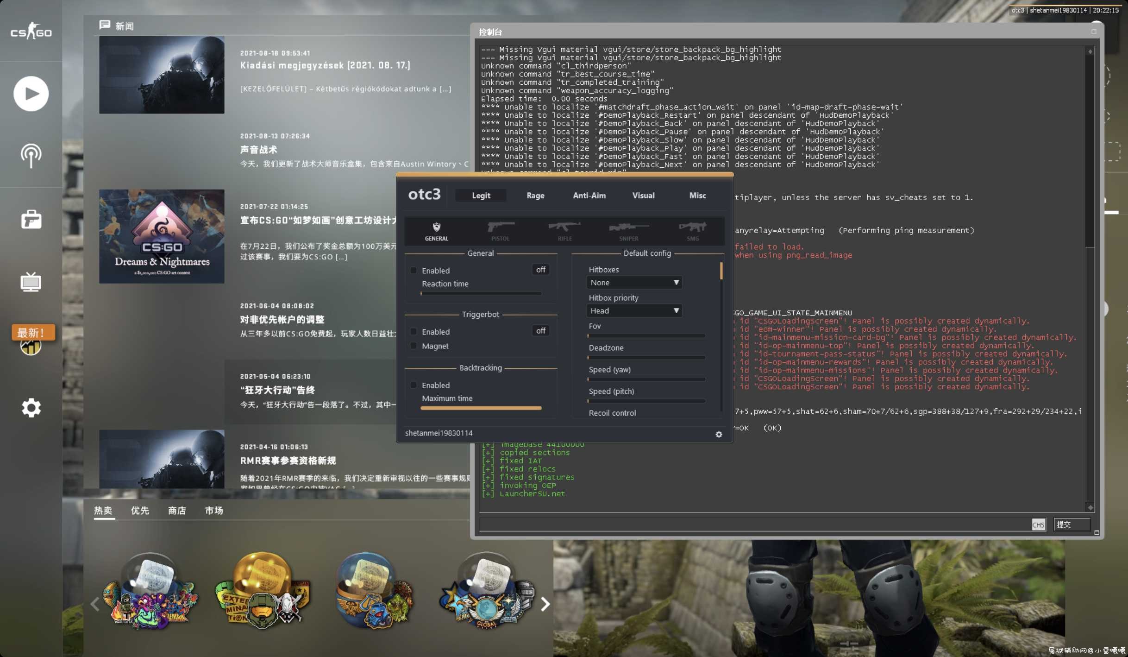This screenshot has height=657, width=1128.
Task: Click the Default config panel scrollbar
Action: click(721, 271)
